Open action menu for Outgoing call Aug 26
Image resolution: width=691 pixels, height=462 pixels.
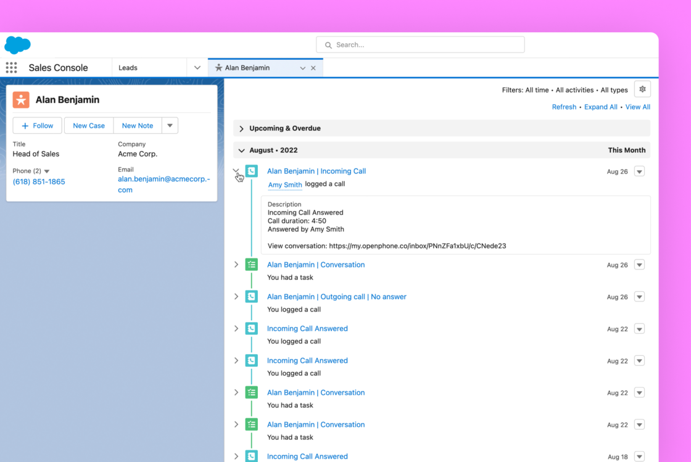point(639,297)
